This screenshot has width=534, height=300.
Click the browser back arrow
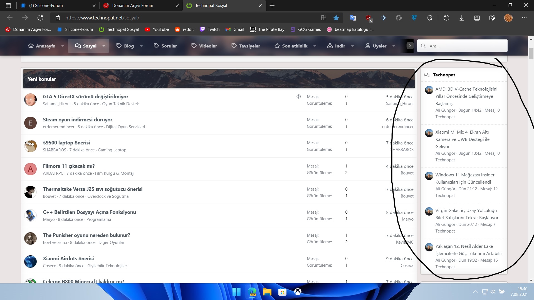10,18
